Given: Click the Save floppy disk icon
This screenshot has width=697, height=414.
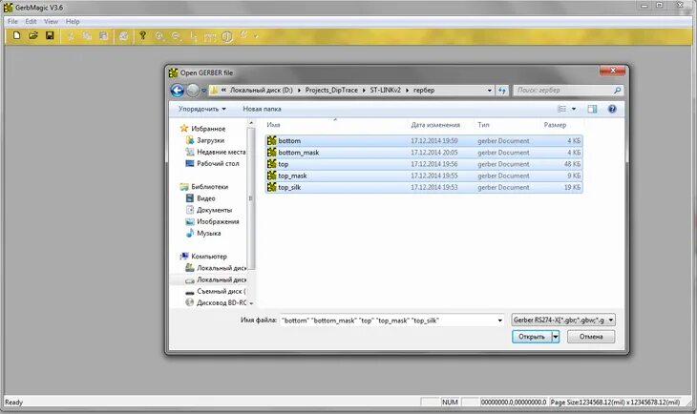Looking at the screenshot, I should pos(50,35).
